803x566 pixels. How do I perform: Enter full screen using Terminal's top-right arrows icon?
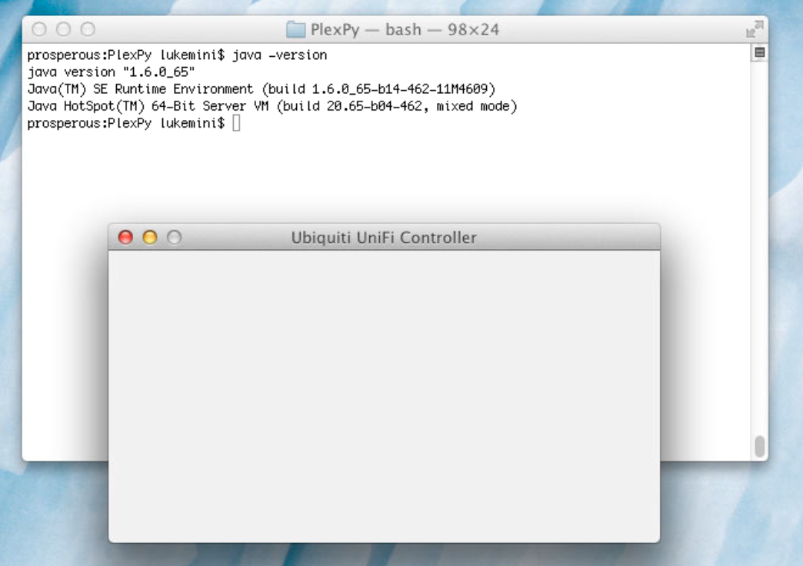click(x=754, y=30)
